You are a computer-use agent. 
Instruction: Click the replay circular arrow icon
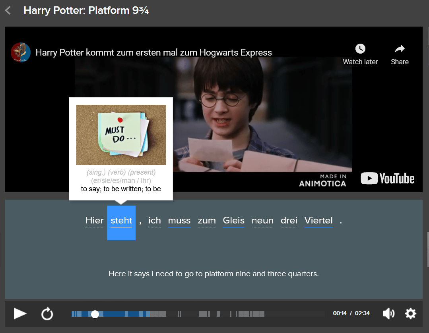click(x=47, y=314)
